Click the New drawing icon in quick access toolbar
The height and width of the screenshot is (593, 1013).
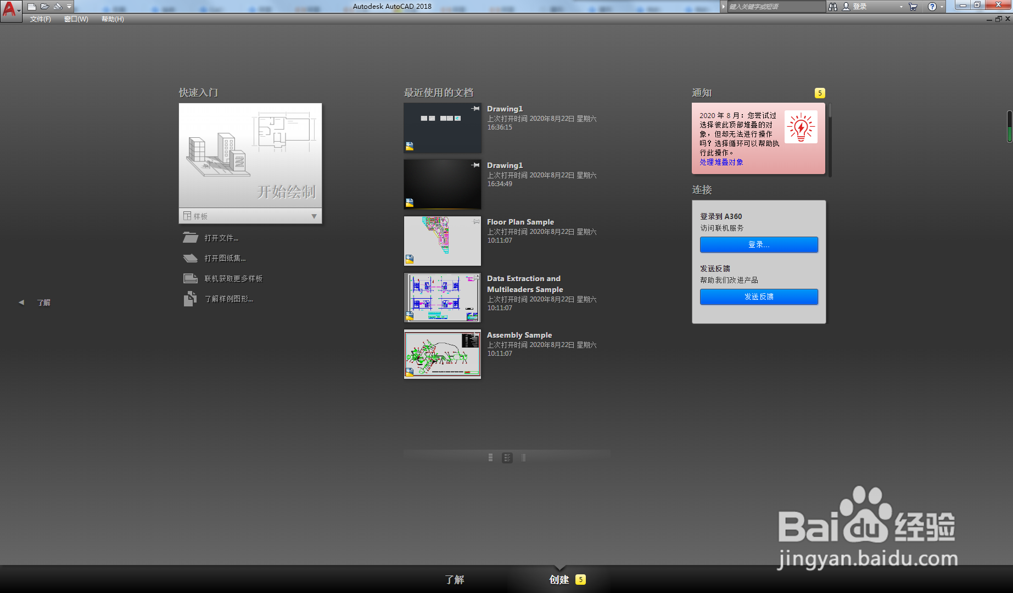click(32, 7)
